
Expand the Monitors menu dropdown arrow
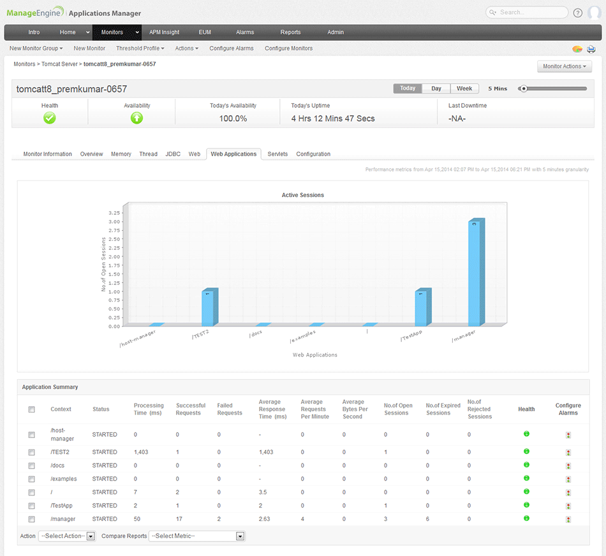[x=137, y=33]
